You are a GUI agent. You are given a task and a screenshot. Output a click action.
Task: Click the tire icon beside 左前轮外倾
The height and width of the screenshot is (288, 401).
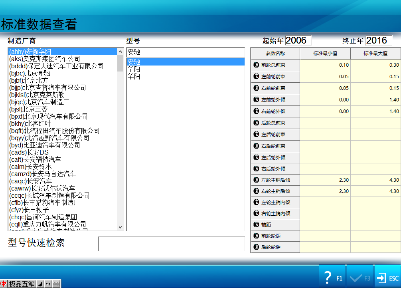tap(257, 100)
